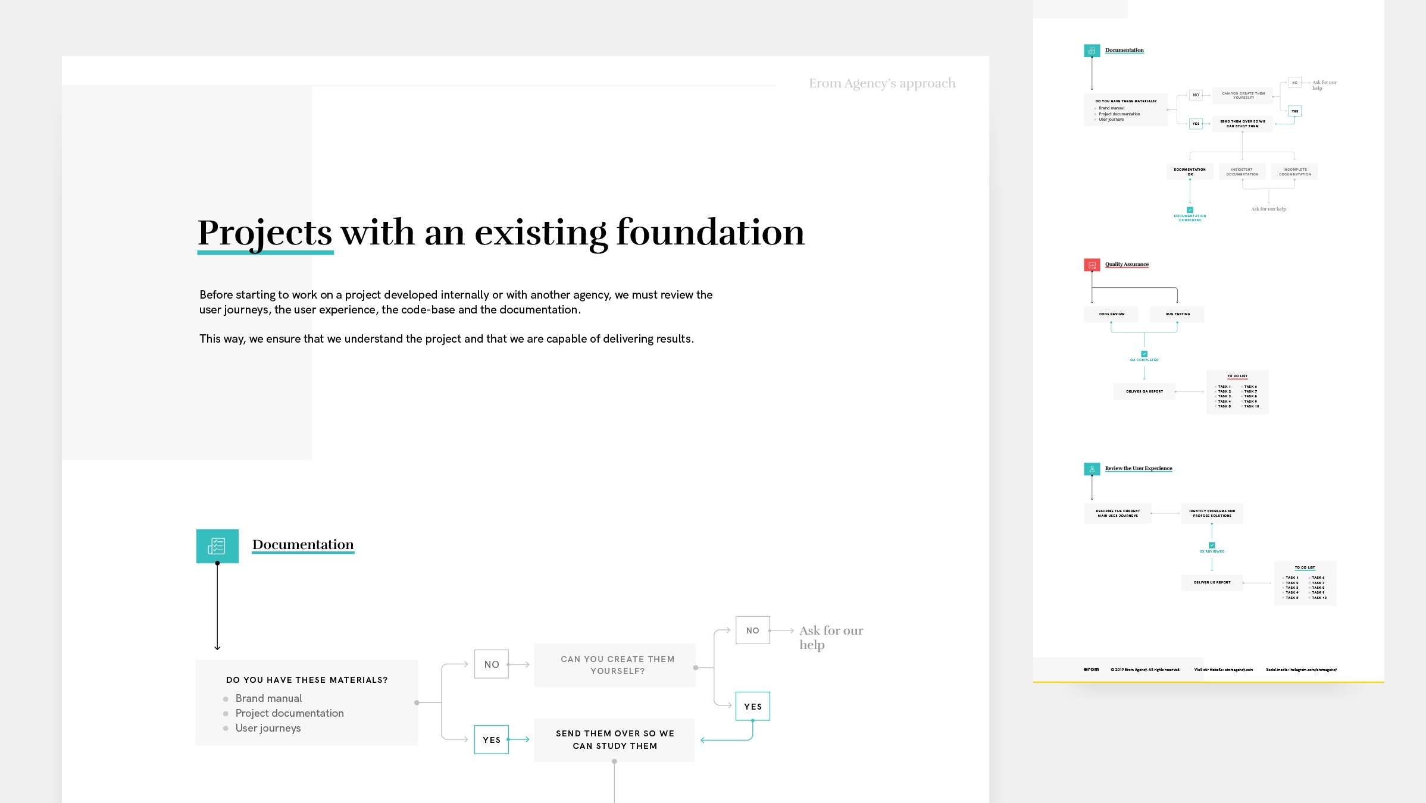Click the teal user icon beside Review the User Experience

pos(1092,469)
